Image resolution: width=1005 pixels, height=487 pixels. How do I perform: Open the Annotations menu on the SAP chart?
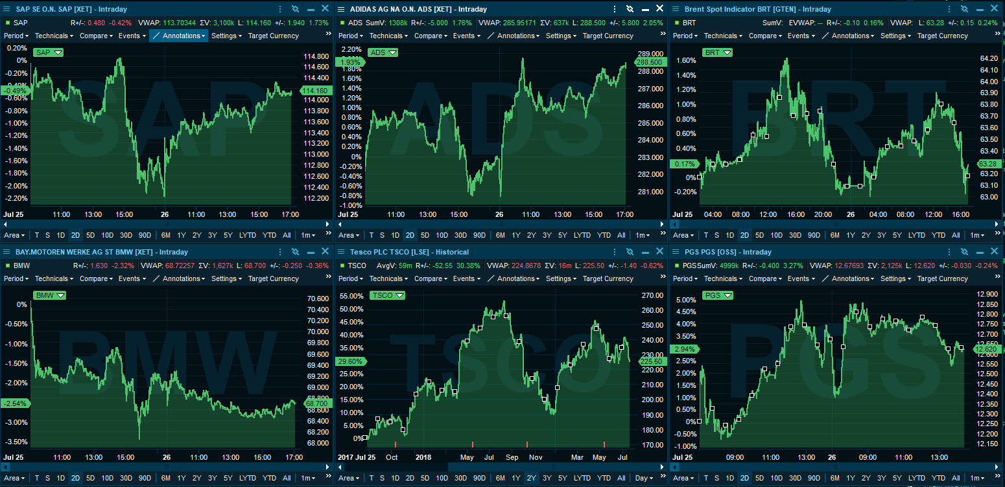pos(179,36)
